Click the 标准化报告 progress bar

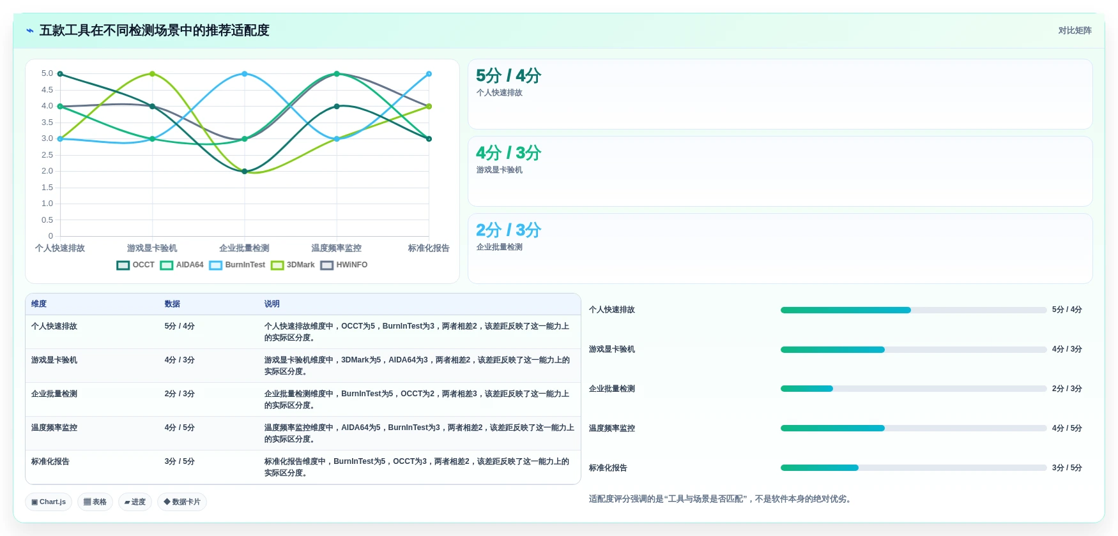(914, 468)
